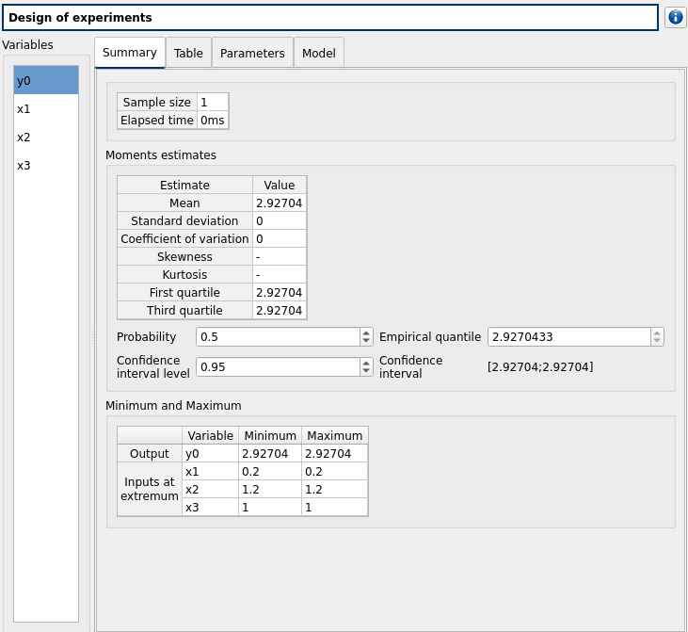Image resolution: width=688 pixels, height=632 pixels.
Task: Click the Mean value cell
Action: click(280, 203)
